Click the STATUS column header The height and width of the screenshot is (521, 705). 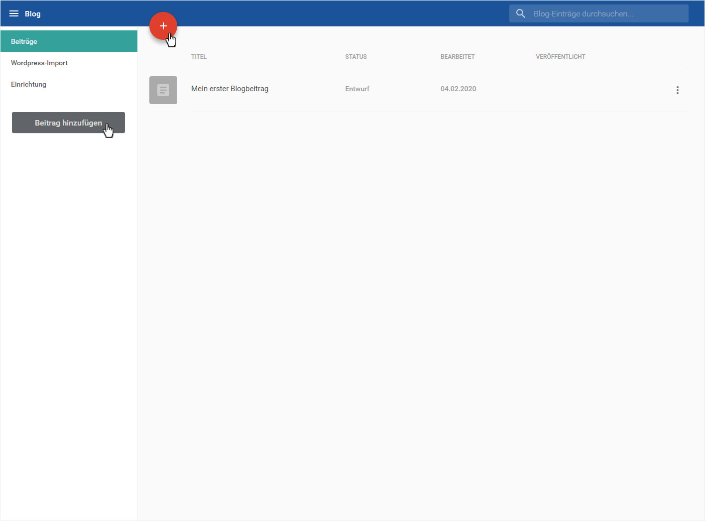[356, 57]
